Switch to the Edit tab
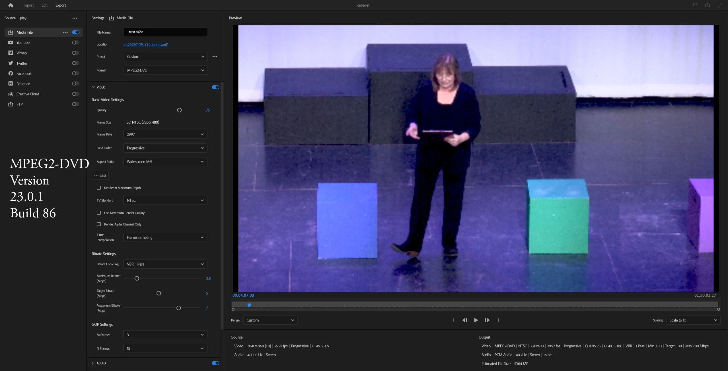This screenshot has width=728, height=371. coord(44,5)
